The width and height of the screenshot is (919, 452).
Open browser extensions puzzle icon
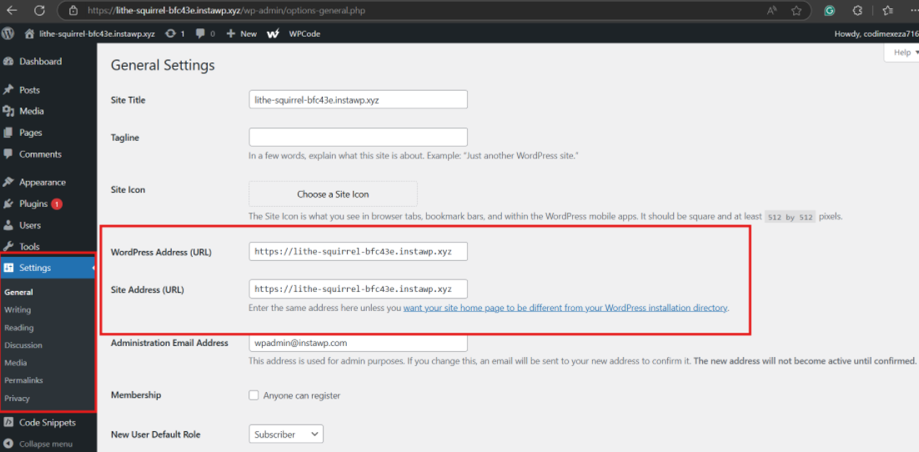pyautogui.click(x=857, y=11)
